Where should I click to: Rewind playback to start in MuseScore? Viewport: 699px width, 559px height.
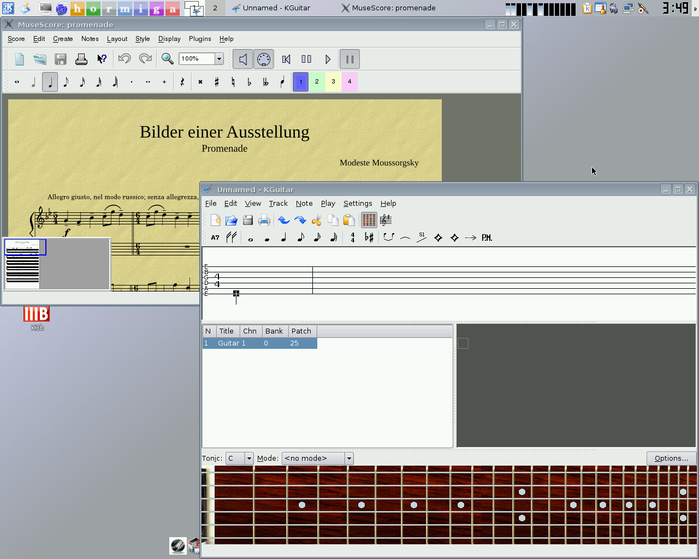point(286,59)
